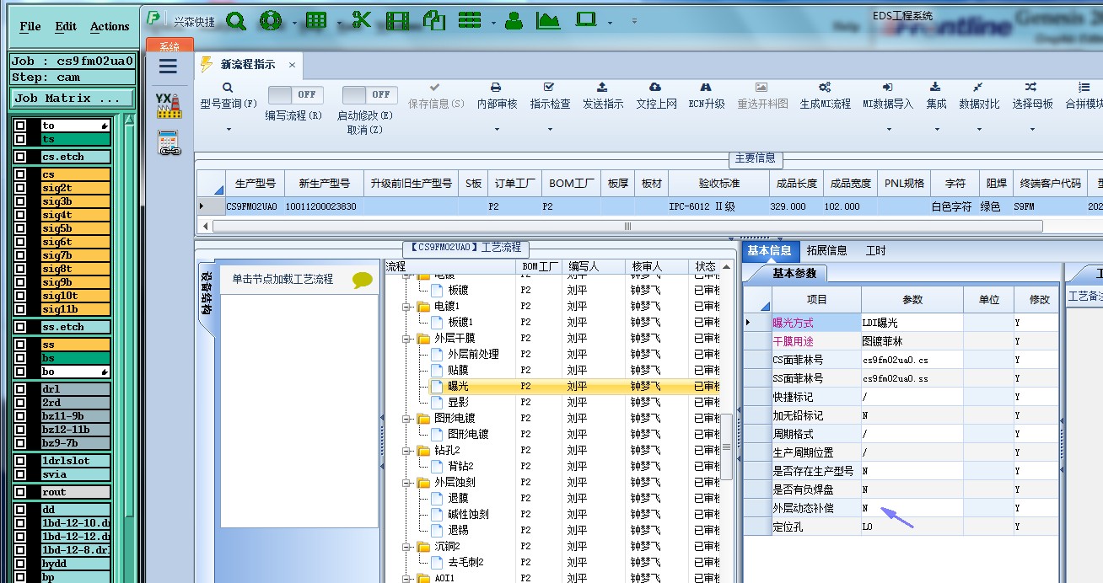The height and width of the screenshot is (583, 1103).
Task: Open the dropdown arrow under 指示检查
Action: point(550,130)
